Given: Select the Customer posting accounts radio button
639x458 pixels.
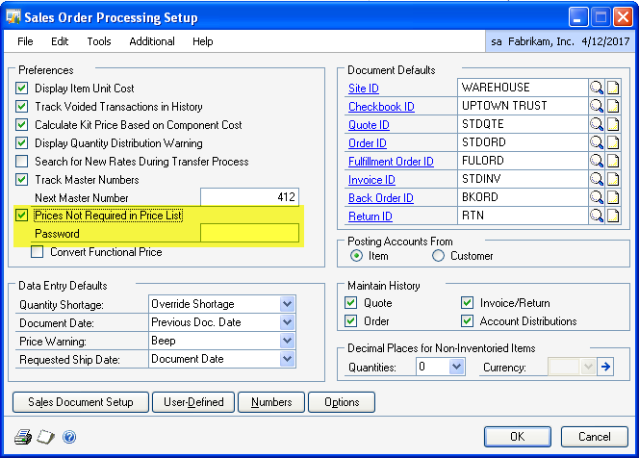Looking at the screenshot, I should pyautogui.click(x=438, y=256).
